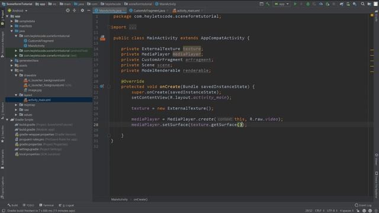Screen dimensions: 379x213
Task: Click scroll-from-source target icon in Project panel
Action: 68,11
